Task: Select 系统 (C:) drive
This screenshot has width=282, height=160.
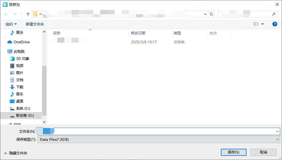Action: (x=23, y=108)
